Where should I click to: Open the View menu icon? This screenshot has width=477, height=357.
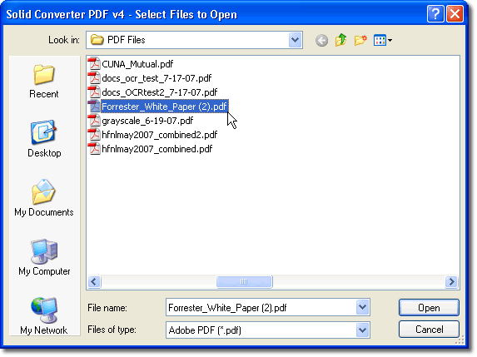pos(382,40)
